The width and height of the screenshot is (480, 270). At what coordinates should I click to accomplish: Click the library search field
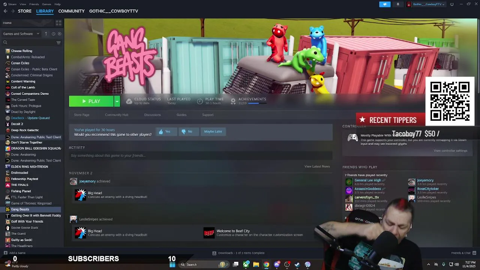pyautogui.click(x=32, y=43)
